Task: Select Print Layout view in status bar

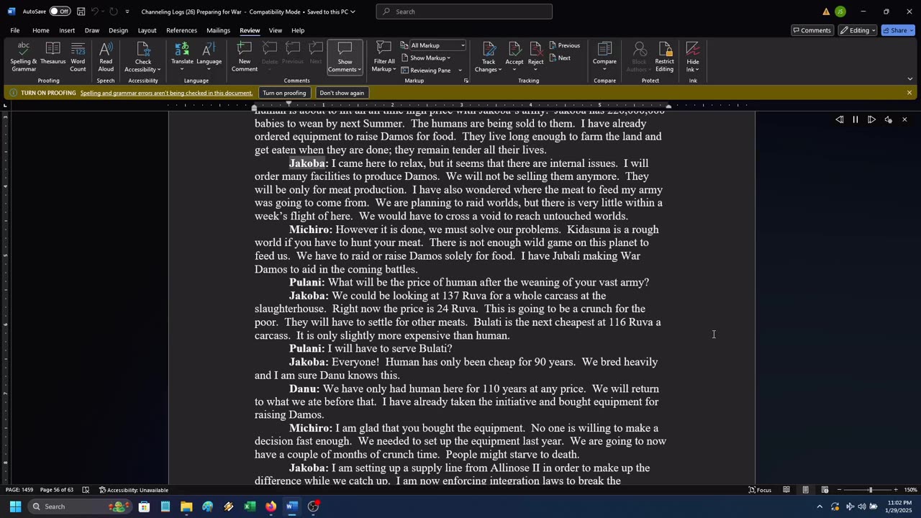Action: 805,490
